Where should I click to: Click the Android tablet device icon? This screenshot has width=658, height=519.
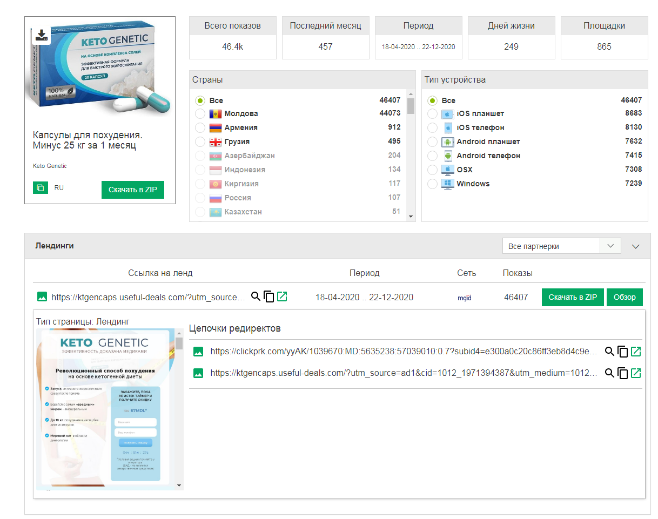point(447,142)
